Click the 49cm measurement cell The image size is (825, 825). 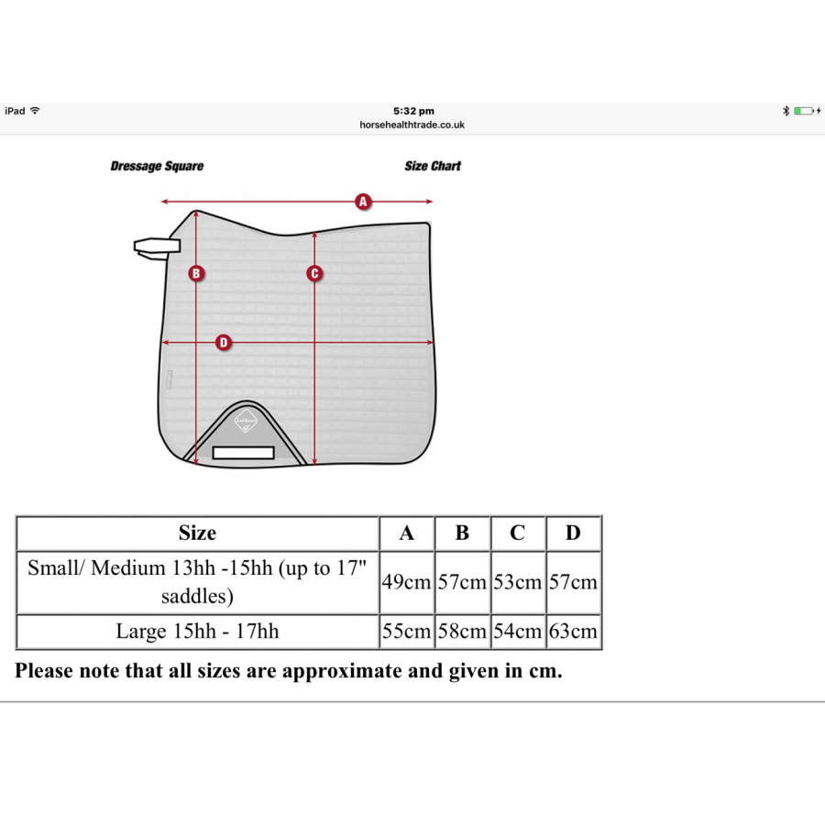coord(406,582)
